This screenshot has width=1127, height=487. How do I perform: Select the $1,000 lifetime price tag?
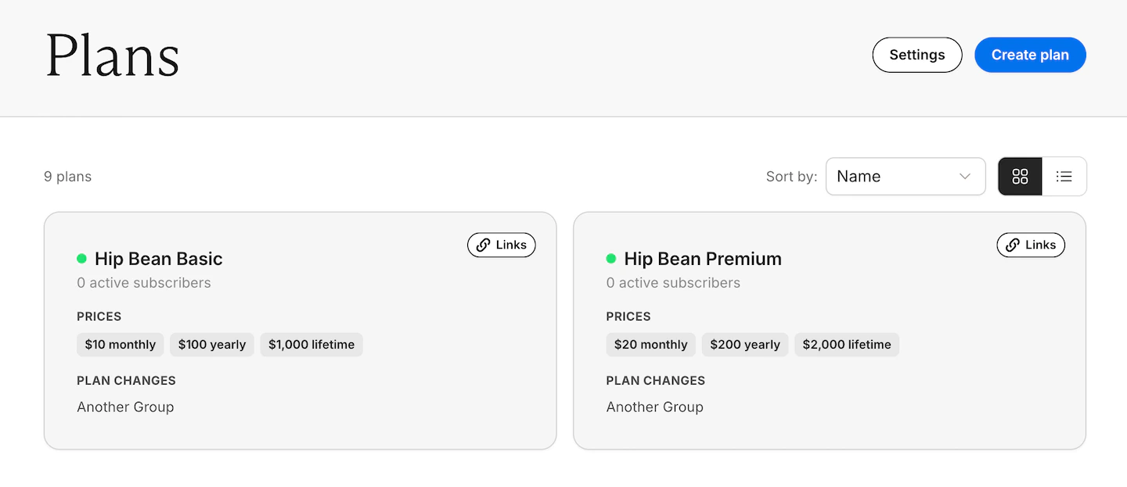(311, 345)
